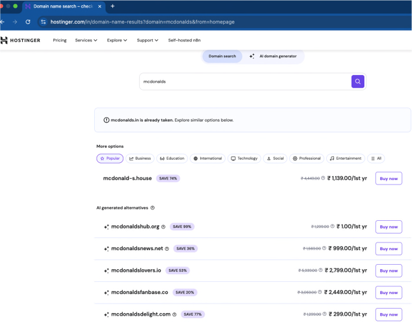Click sparkle icon beside mcdonaldshub.org

click(106, 227)
